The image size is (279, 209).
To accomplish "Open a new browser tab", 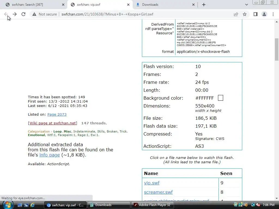I will [x=204, y=5].
